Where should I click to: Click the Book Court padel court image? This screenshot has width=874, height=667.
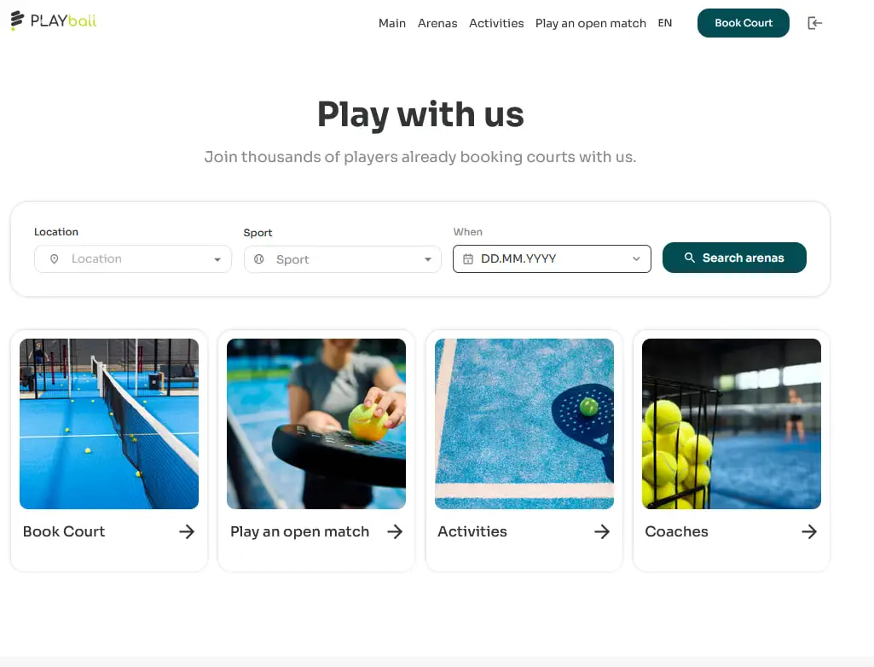pyautogui.click(x=108, y=424)
